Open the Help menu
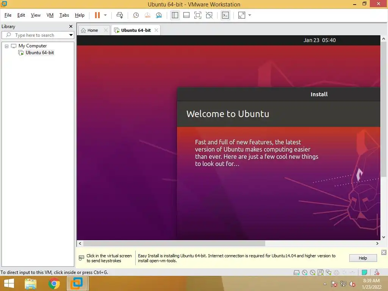388x291 pixels. click(80, 15)
